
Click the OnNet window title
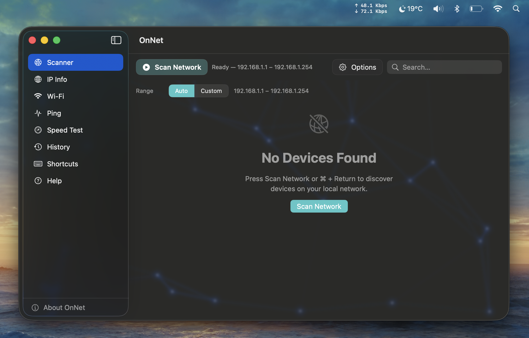pyautogui.click(x=151, y=40)
